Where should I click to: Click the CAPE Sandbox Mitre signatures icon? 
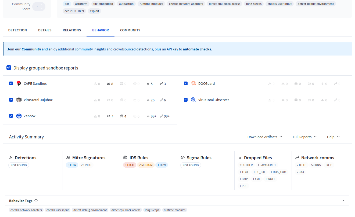108,84
